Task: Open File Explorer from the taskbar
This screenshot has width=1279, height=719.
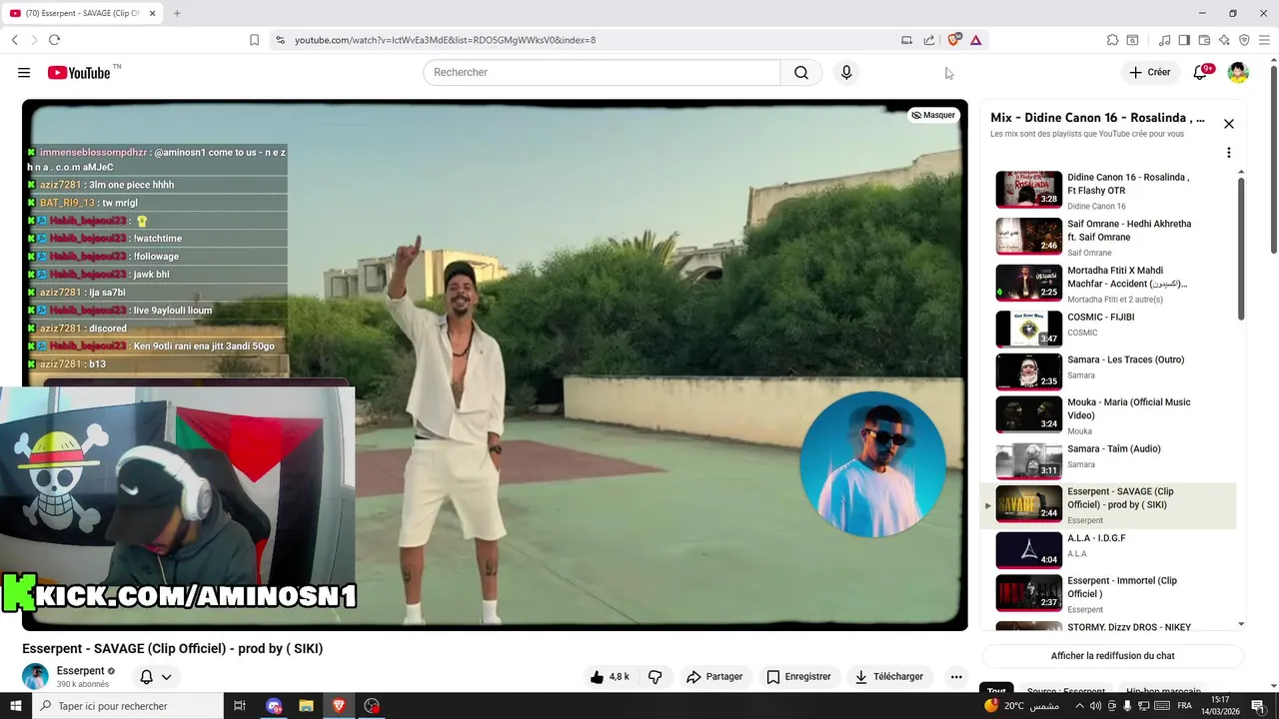Action: [306, 706]
